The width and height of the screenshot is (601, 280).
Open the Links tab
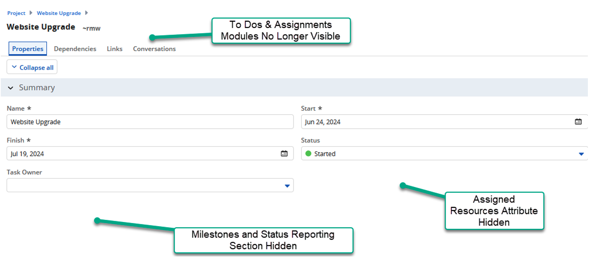click(114, 49)
